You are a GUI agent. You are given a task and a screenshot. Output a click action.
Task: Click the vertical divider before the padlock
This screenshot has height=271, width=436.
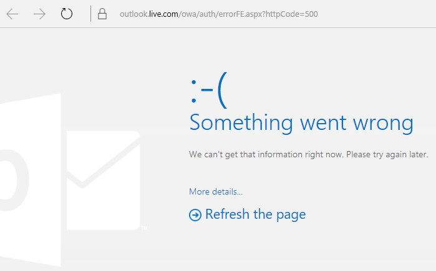click(x=90, y=14)
